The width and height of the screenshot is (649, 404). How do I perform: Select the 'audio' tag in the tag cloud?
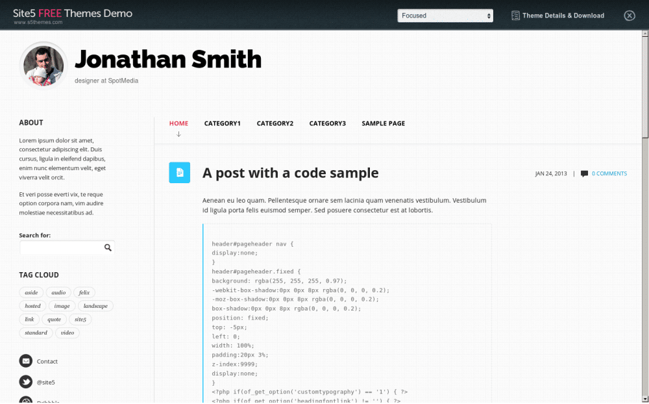pyautogui.click(x=58, y=292)
